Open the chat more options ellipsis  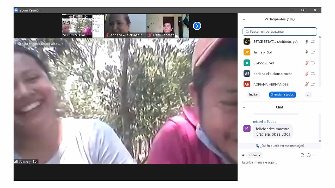(315, 155)
